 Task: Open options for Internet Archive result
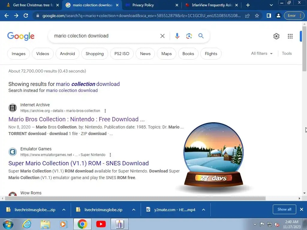[x=105, y=111]
